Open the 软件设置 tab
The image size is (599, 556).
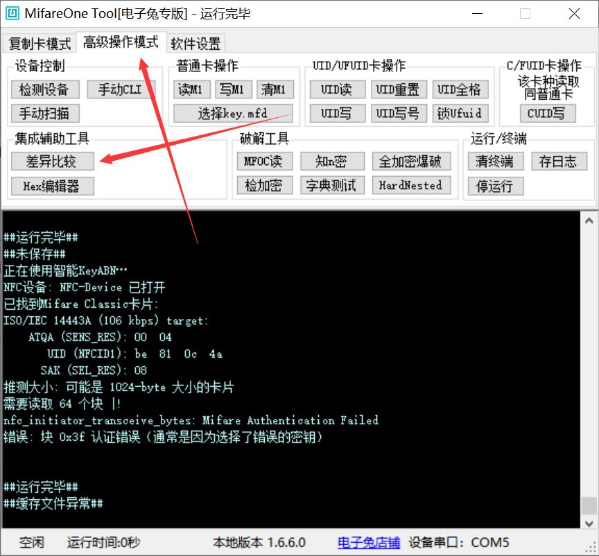[196, 43]
